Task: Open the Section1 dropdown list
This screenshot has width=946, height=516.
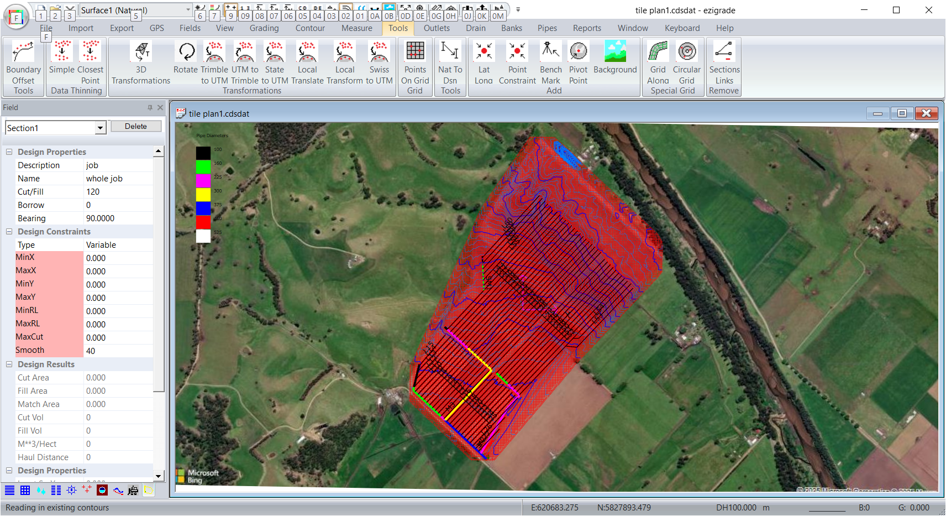Action: point(100,128)
